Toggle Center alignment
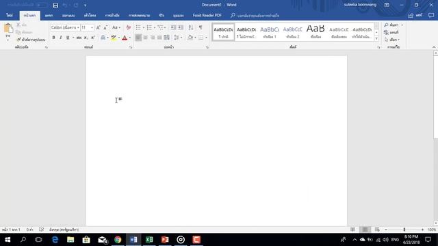 coord(146,38)
